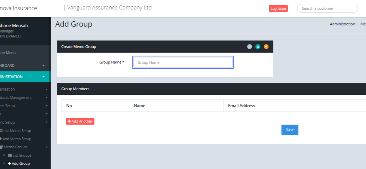
Task: Select Add Group in the sidebar
Action: pyautogui.click(x=20, y=164)
